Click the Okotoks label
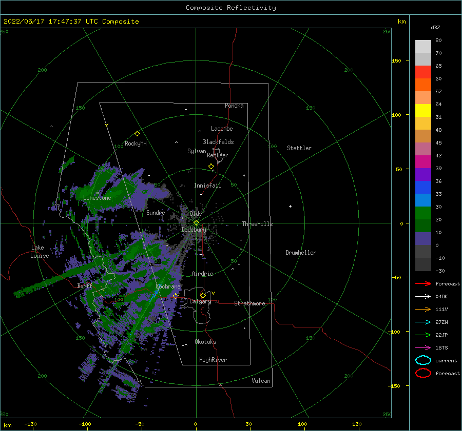 pos(205,342)
